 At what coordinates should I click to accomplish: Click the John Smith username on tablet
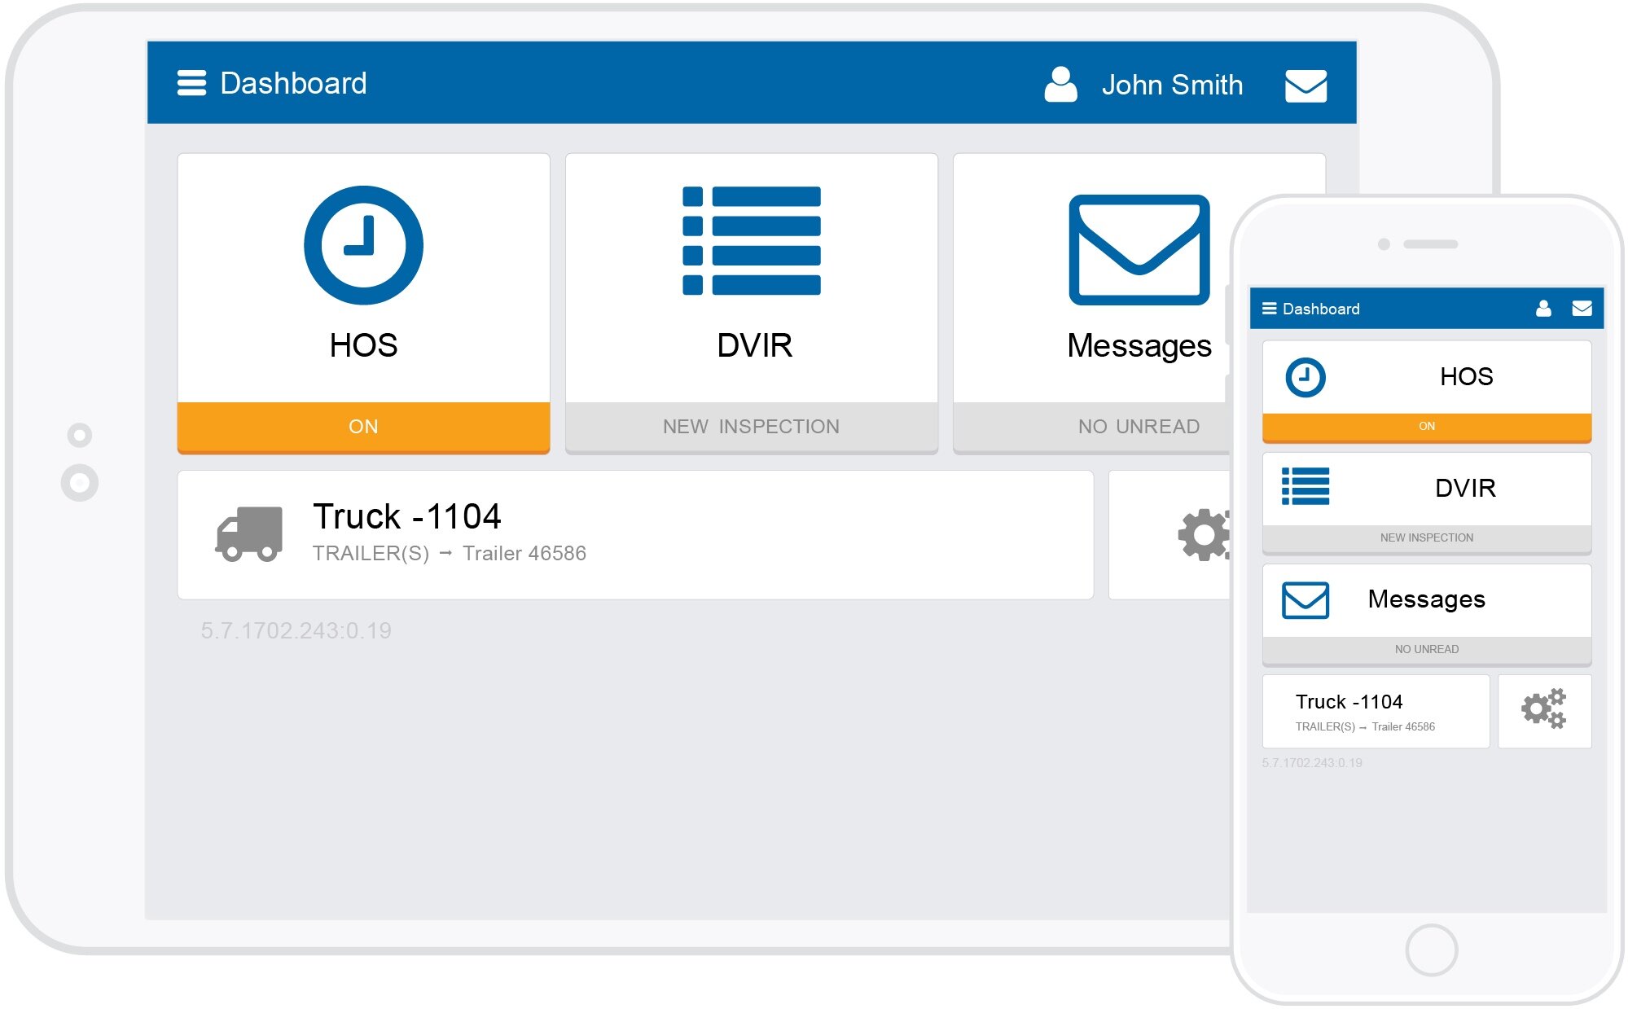(1172, 85)
